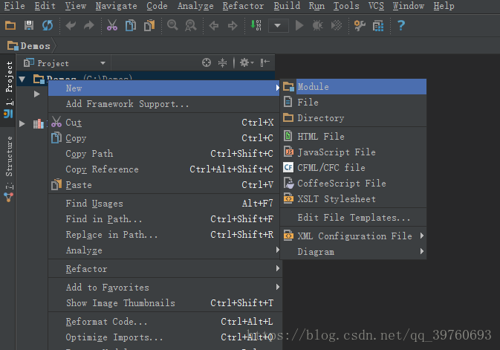This screenshot has width=500, height=350.
Task: Click the Run play icon
Action: [299, 25]
